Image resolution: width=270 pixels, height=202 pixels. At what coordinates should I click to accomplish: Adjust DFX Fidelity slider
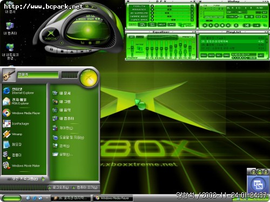[x=172, y=6]
